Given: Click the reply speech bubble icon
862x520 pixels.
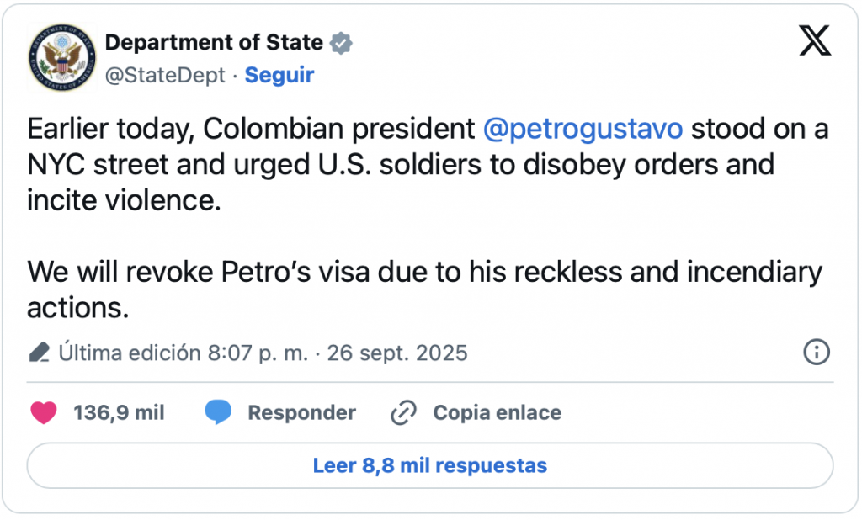Looking at the screenshot, I should [218, 412].
